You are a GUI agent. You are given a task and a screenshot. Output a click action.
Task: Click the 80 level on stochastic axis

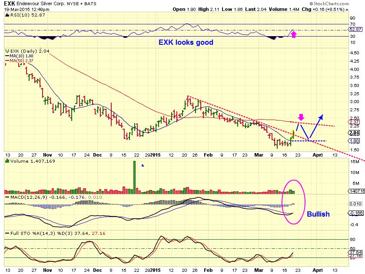click(x=352, y=239)
